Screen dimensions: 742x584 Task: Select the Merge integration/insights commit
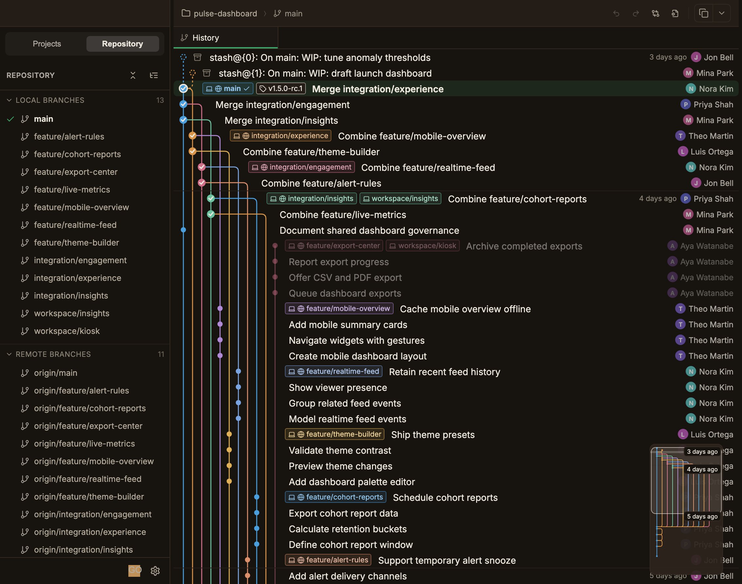click(x=456, y=120)
